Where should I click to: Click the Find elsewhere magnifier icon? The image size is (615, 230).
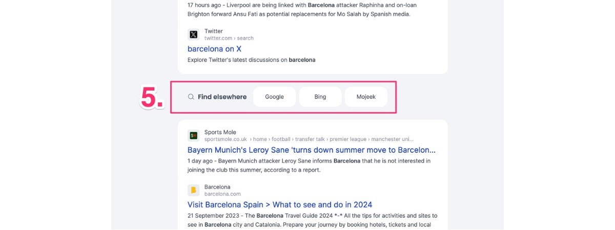(191, 97)
